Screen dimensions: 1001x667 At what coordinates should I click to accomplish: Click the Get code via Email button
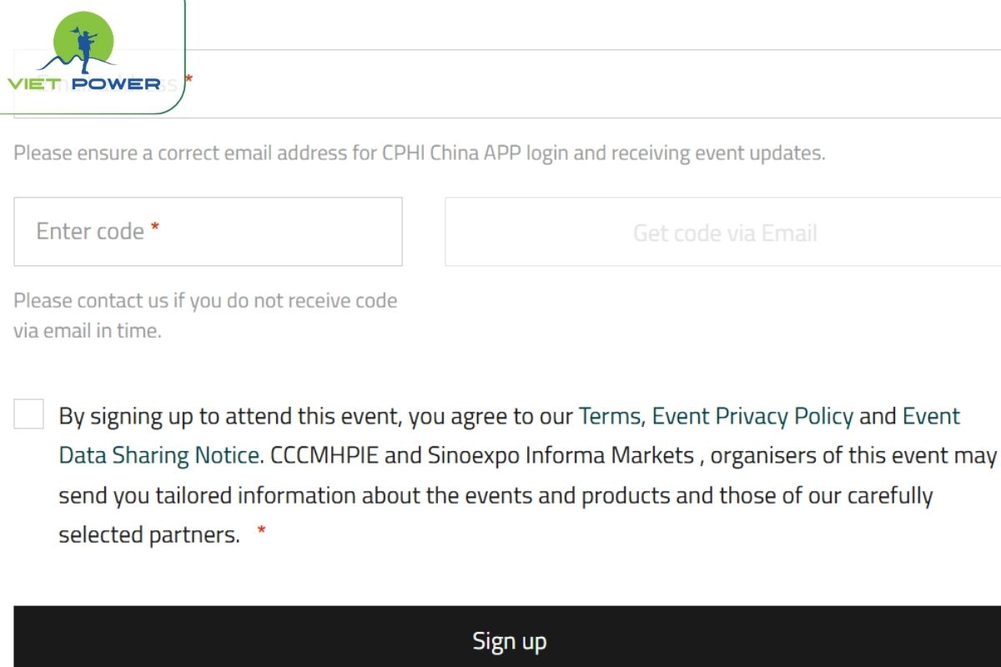click(723, 232)
